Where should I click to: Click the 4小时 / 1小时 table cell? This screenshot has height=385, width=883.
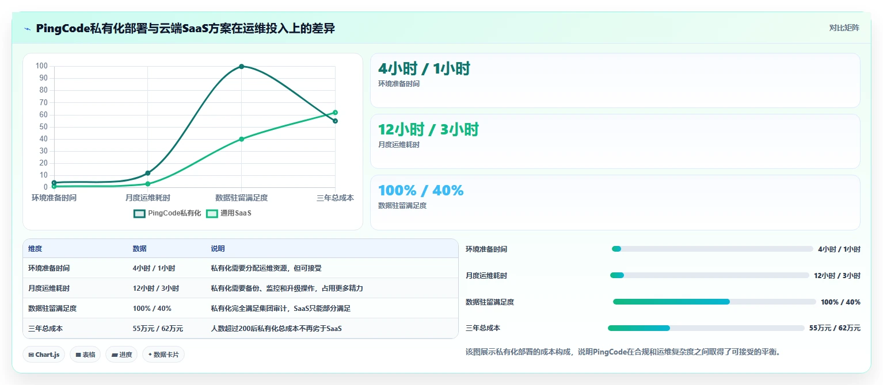(x=154, y=268)
